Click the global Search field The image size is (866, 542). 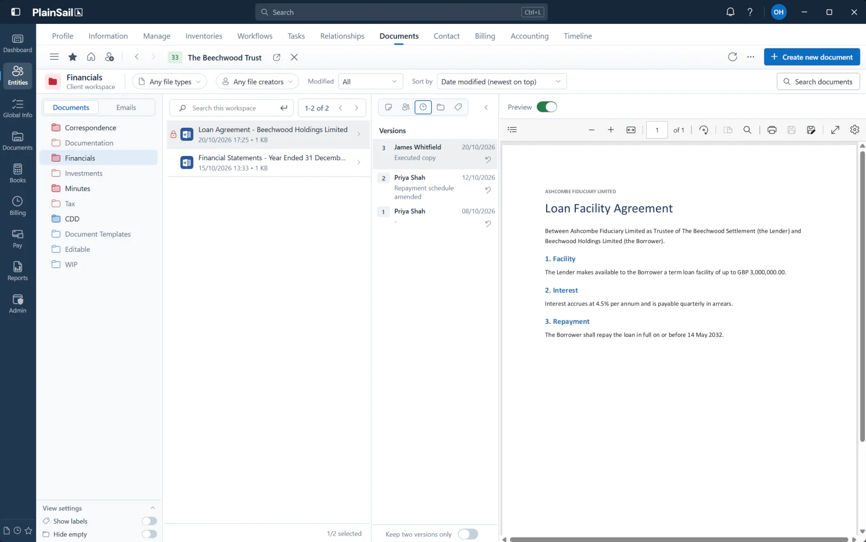[401, 12]
